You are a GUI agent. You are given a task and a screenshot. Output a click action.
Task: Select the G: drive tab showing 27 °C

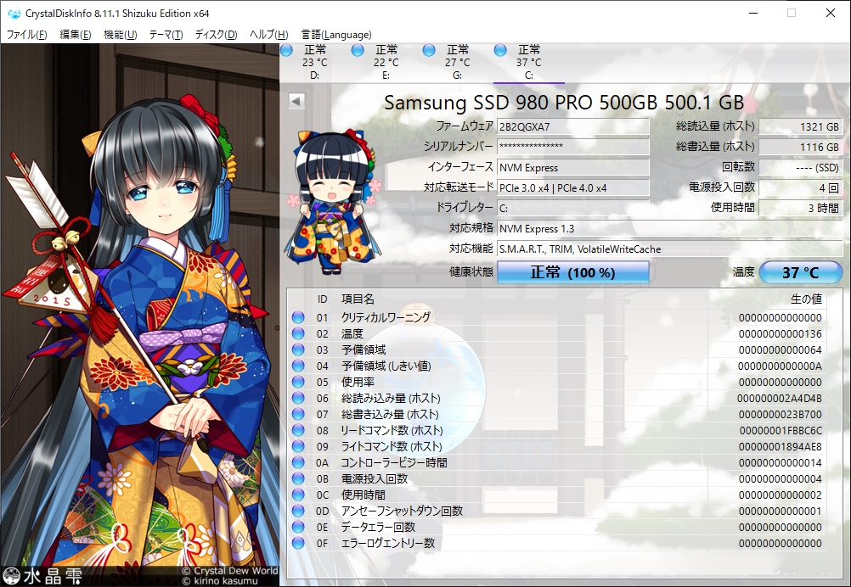point(454,59)
